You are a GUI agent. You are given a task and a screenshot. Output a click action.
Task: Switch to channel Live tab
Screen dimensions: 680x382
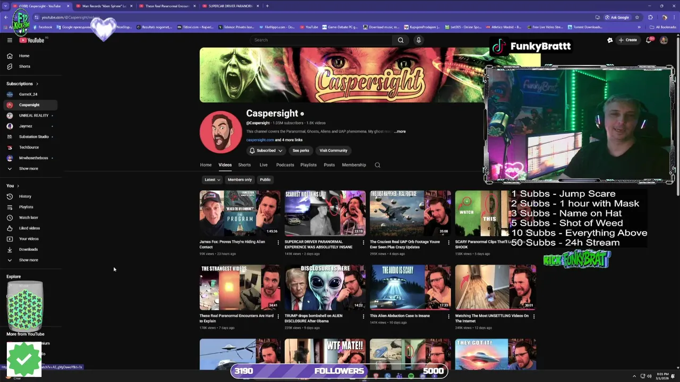click(263, 165)
